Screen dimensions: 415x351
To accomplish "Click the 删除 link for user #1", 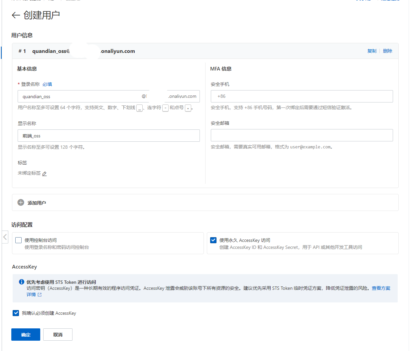I will pos(387,51).
